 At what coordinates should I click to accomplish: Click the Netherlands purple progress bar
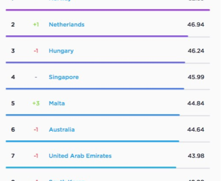click(x=97, y=36)
